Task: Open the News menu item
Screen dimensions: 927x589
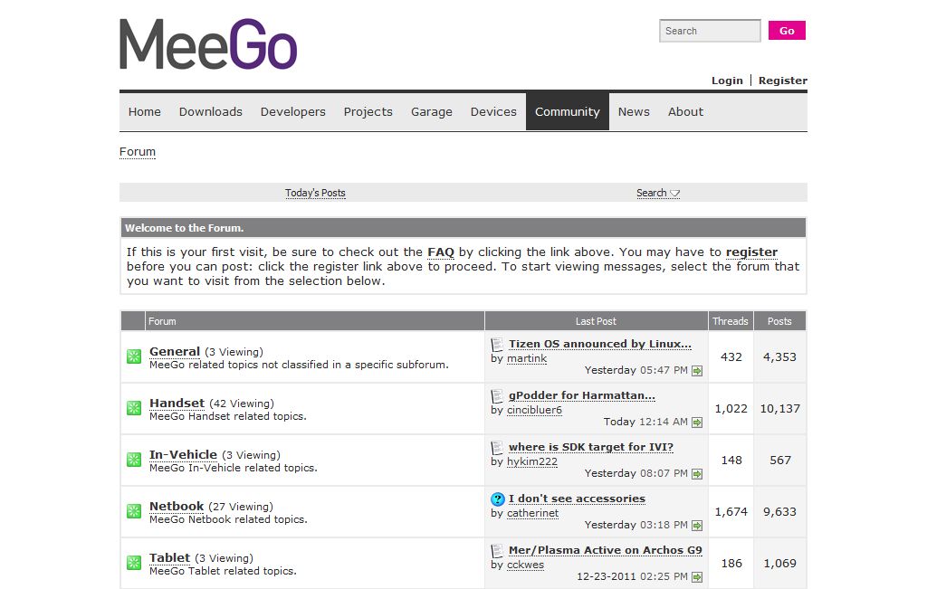Action: coord(634,111)
